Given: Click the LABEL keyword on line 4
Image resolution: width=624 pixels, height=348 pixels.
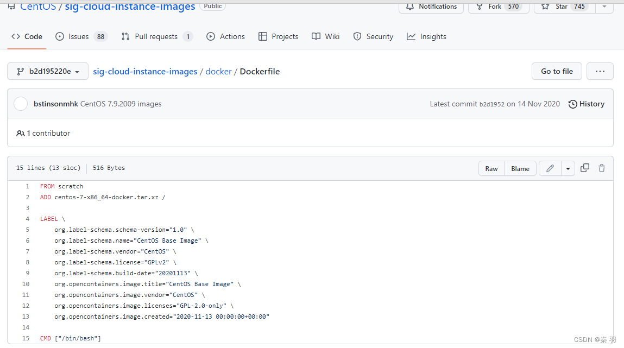Looking at the screenshot, I should 49,219.
